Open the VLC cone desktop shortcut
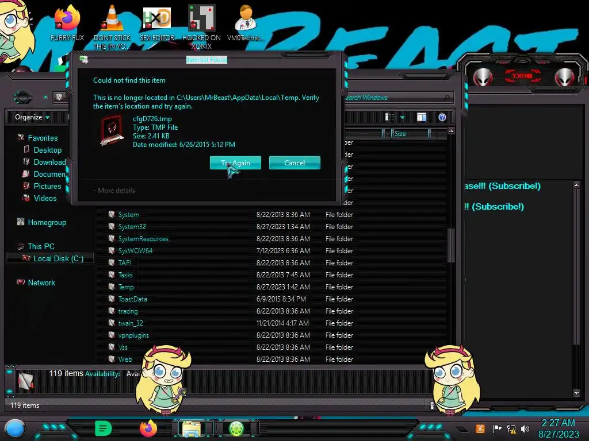 point(112,27)
